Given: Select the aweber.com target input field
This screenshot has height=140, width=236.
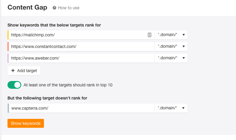Looking at the screenshot, I should [81, 58].
